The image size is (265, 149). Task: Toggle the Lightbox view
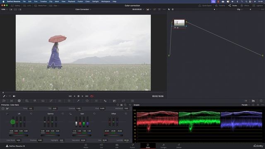[x=258, y=5]
